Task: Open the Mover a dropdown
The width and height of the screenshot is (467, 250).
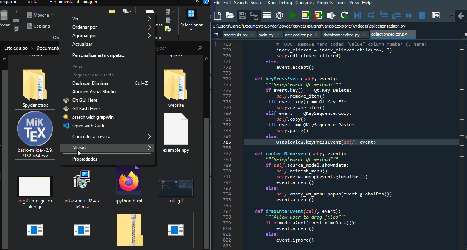Action: (x=42, y=15)
